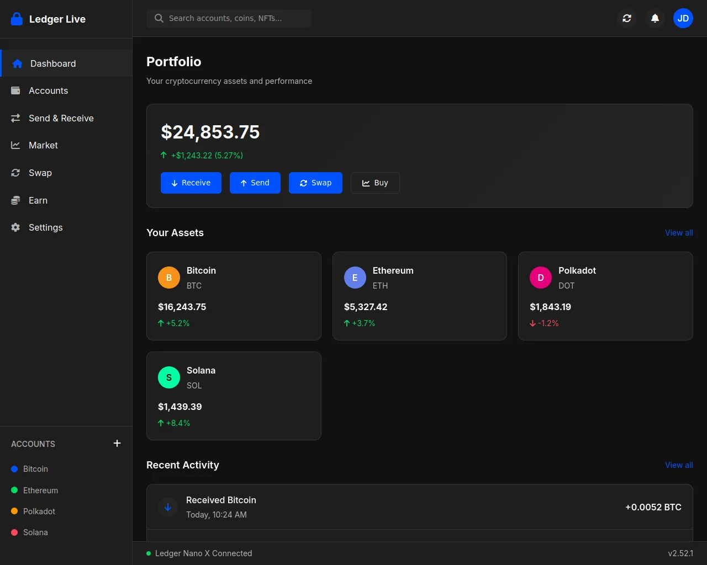Viewport: 707px width, 565px height.
Task: View all recent activity link
Action: (679, 465)
